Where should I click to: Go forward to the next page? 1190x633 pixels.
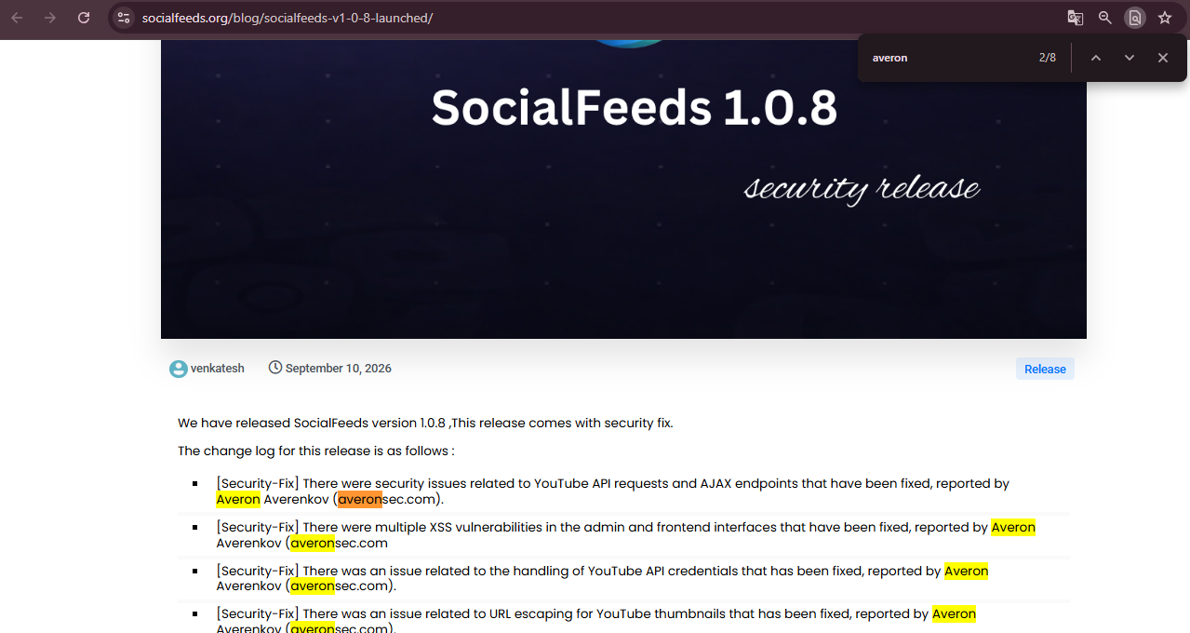pos(50,18)
